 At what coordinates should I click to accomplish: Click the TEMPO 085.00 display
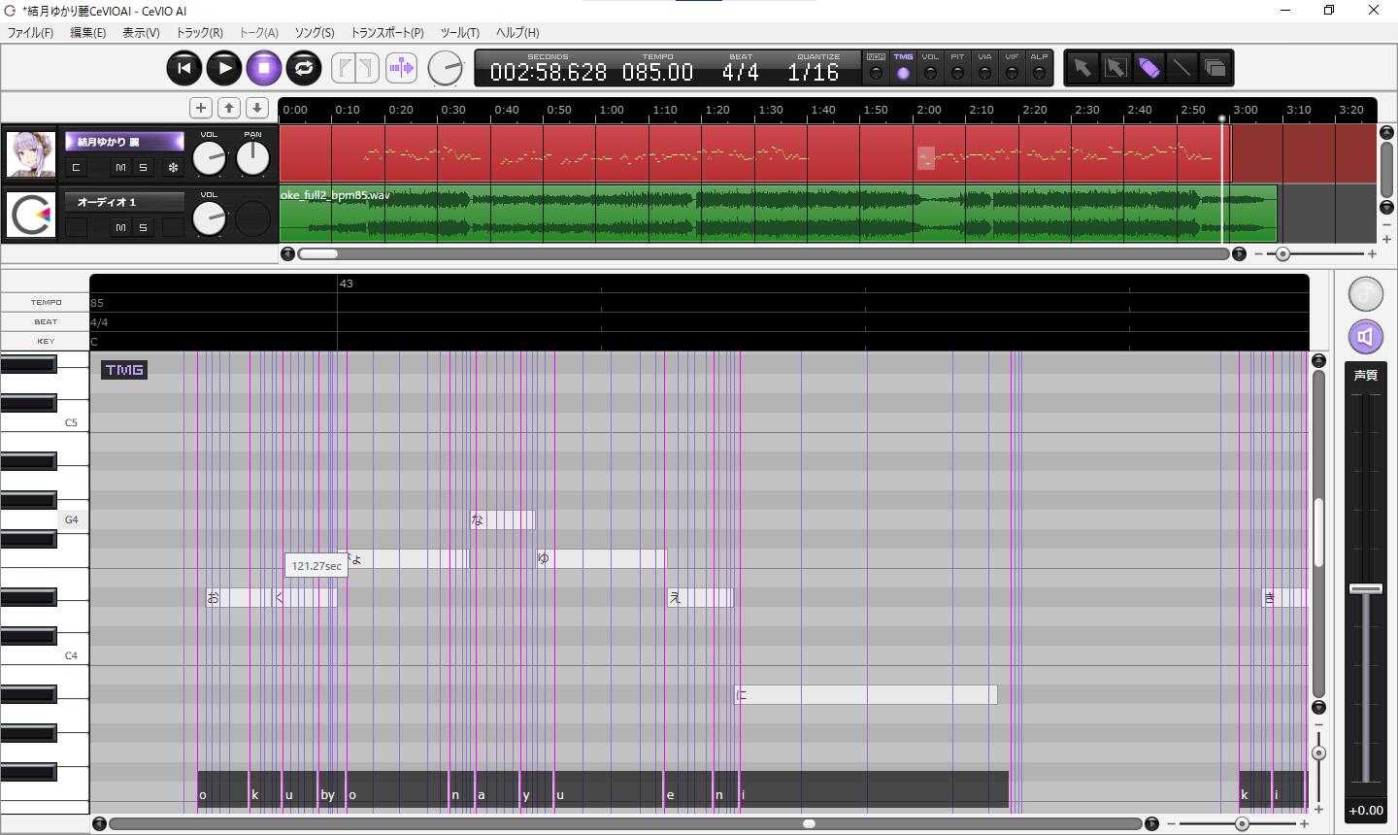[x=657, y=72]
